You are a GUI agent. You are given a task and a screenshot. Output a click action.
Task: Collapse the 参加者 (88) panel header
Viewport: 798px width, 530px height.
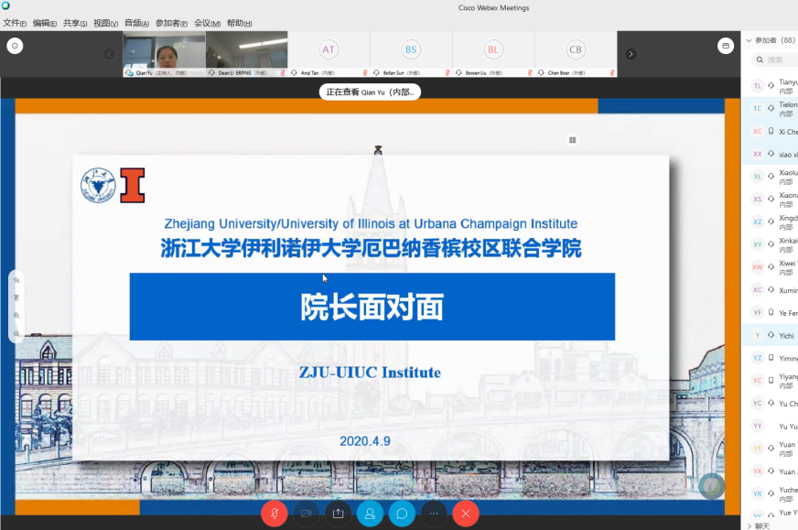click(x=749, y=40)
